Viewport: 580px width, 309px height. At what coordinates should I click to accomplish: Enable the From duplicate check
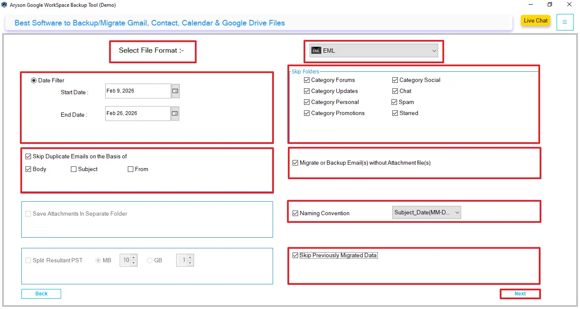point(131,169)
